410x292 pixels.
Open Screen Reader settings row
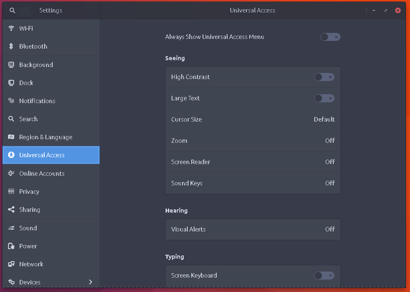[253, 162]
